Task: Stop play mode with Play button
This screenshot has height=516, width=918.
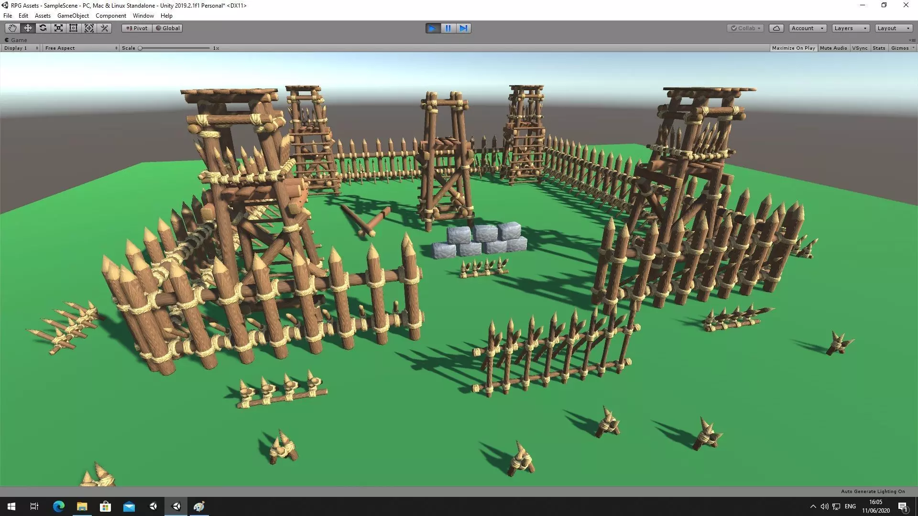Action: [x=433, y=28]
